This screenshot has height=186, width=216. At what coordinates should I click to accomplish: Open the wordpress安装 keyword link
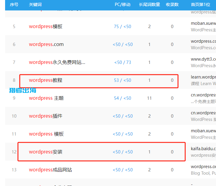[45, 152]
